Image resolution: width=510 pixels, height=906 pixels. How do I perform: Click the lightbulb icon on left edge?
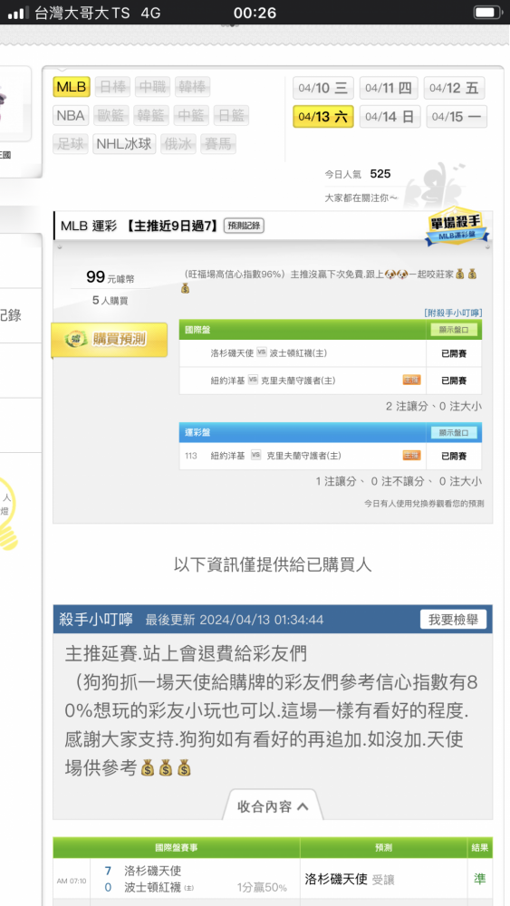7,513
